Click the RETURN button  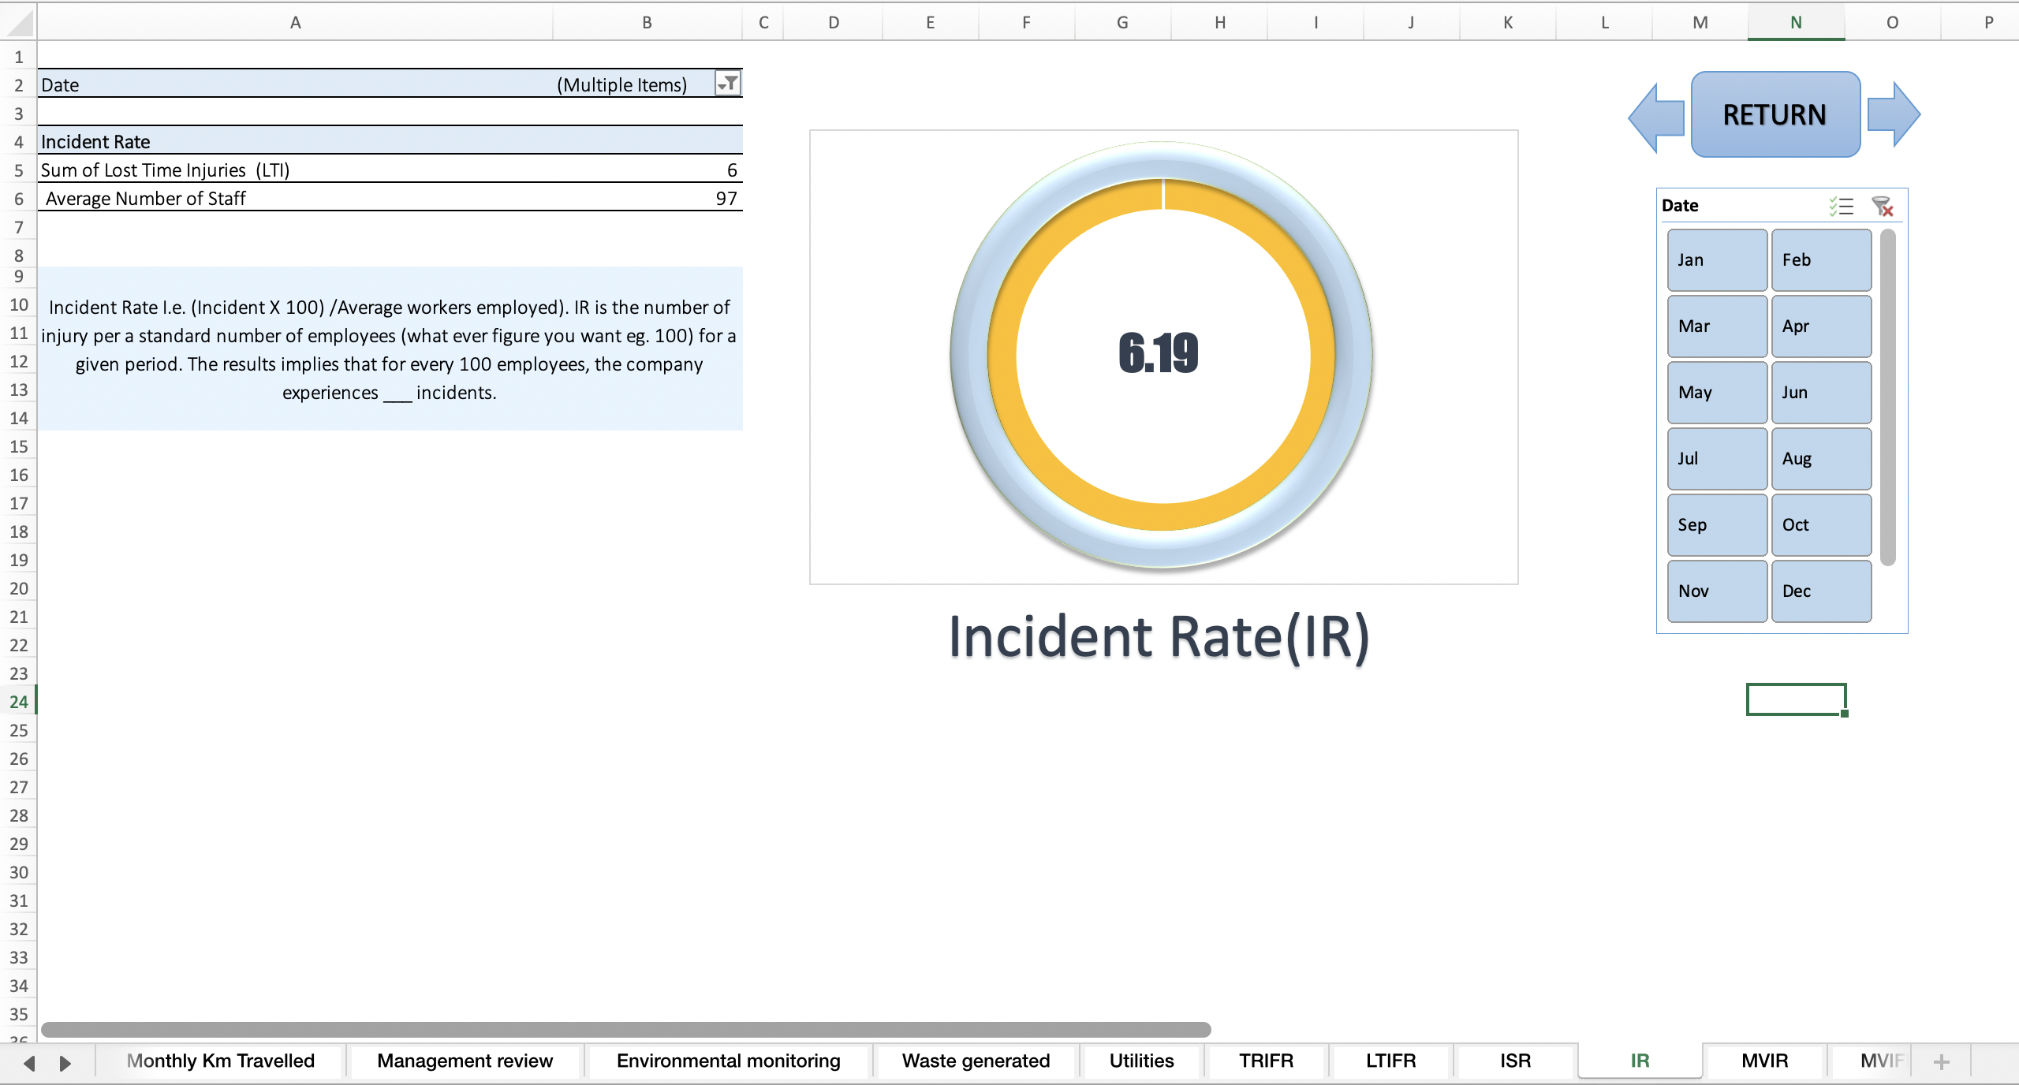click(x=1775, y=114)
